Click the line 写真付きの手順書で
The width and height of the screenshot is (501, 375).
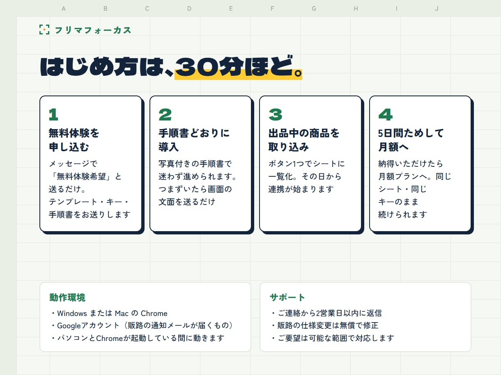(x=195, y=164)
